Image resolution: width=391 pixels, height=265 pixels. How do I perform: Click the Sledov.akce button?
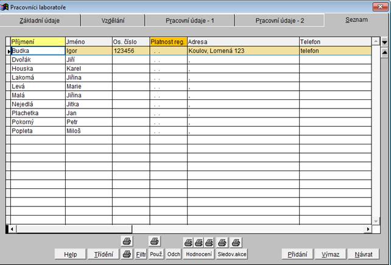click(231, 255)
